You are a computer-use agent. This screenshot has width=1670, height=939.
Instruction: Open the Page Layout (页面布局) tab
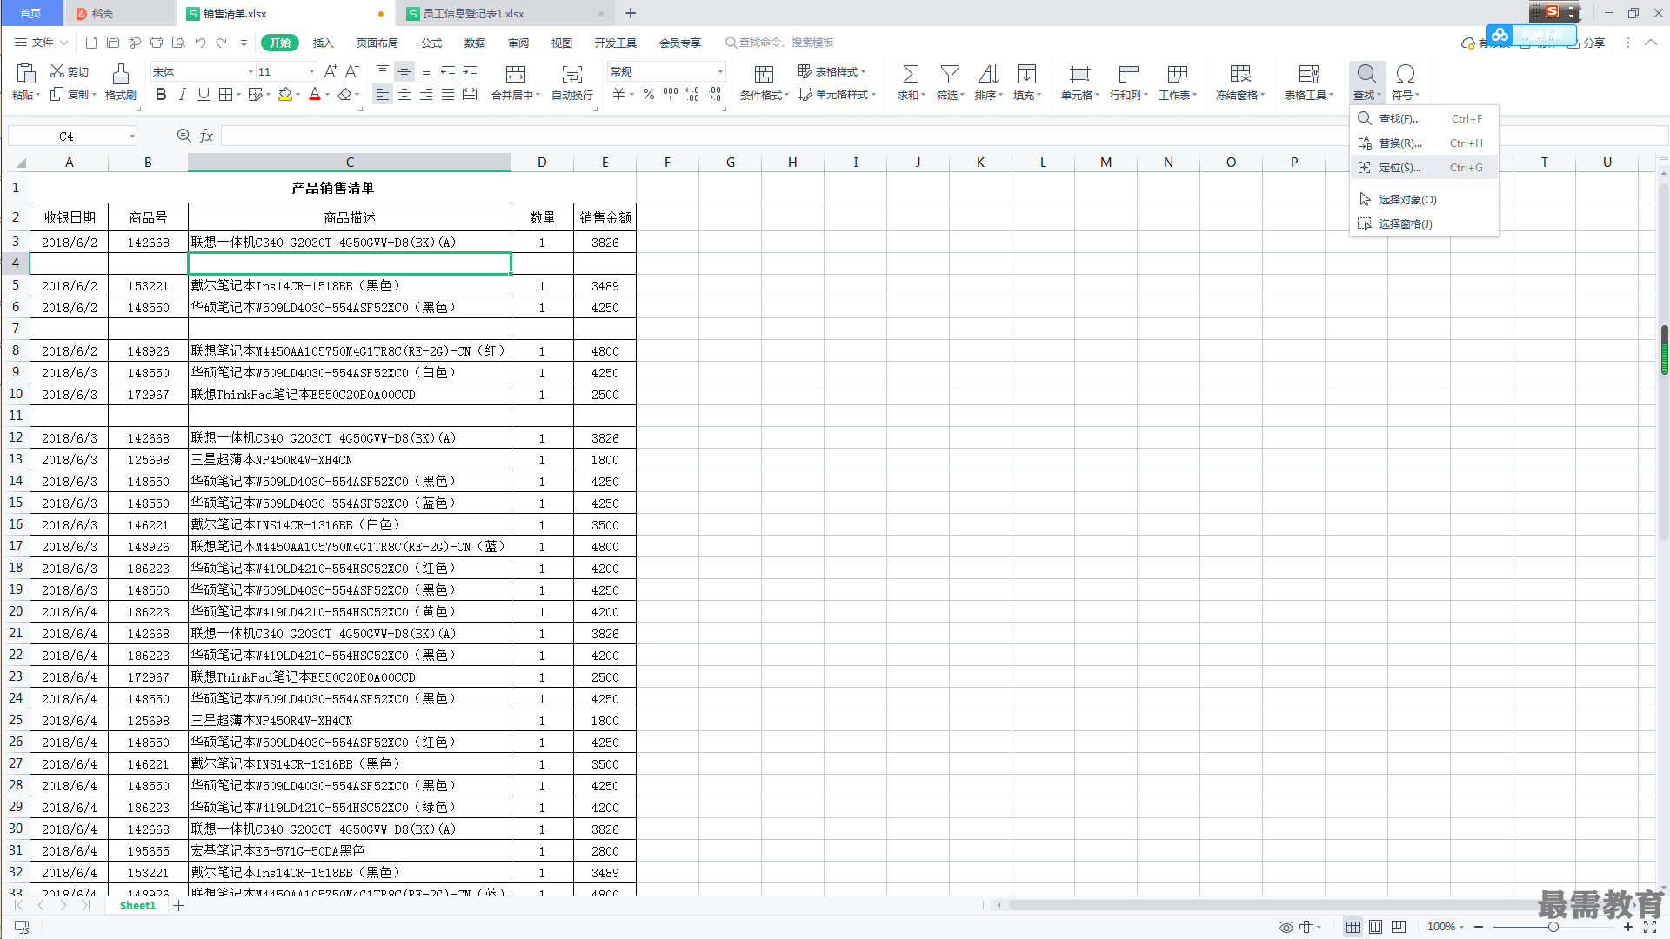click(x=377, y=43)
